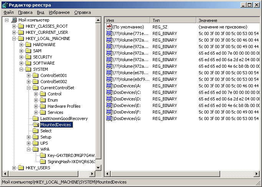This screenshot has height=187, width=262.
Task: Click the LastKnownGoodRecovery folder icon
Action: coord(36,119)
